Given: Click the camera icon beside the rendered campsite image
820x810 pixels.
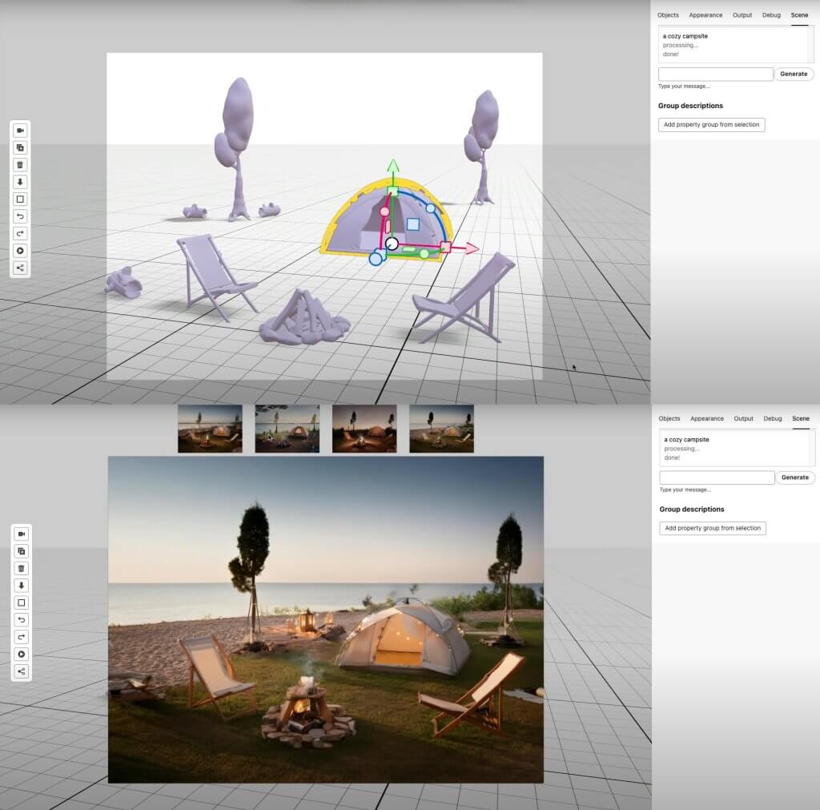Looking at the screenshot, I should pyautogui.click(x=22, y=534).
